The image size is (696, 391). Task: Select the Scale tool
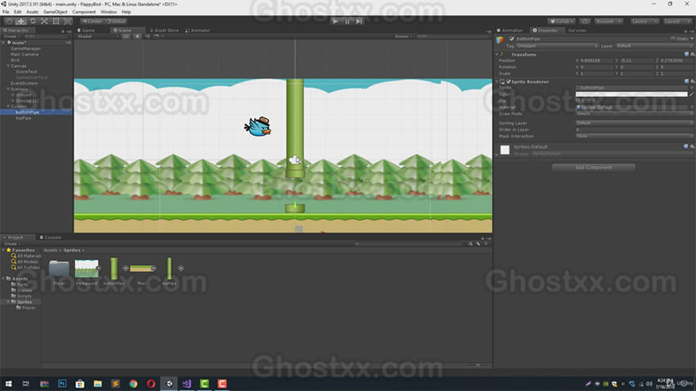[44, 21]
